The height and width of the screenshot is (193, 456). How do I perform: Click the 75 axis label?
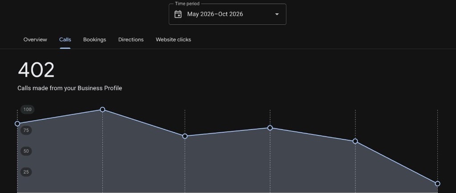(x=26, y=130)
